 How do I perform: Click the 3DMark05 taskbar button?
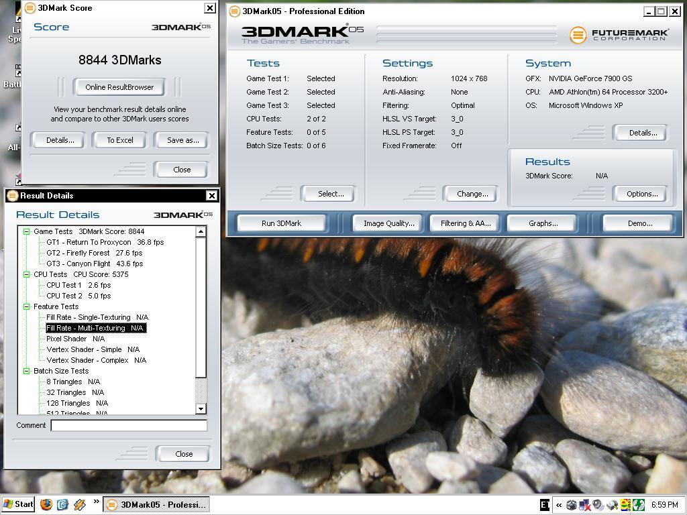pyautogui.click(x=156, y=504)
